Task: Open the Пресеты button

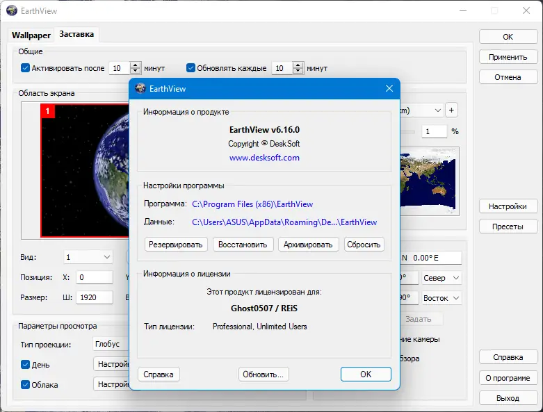Action: coord(508,226)
